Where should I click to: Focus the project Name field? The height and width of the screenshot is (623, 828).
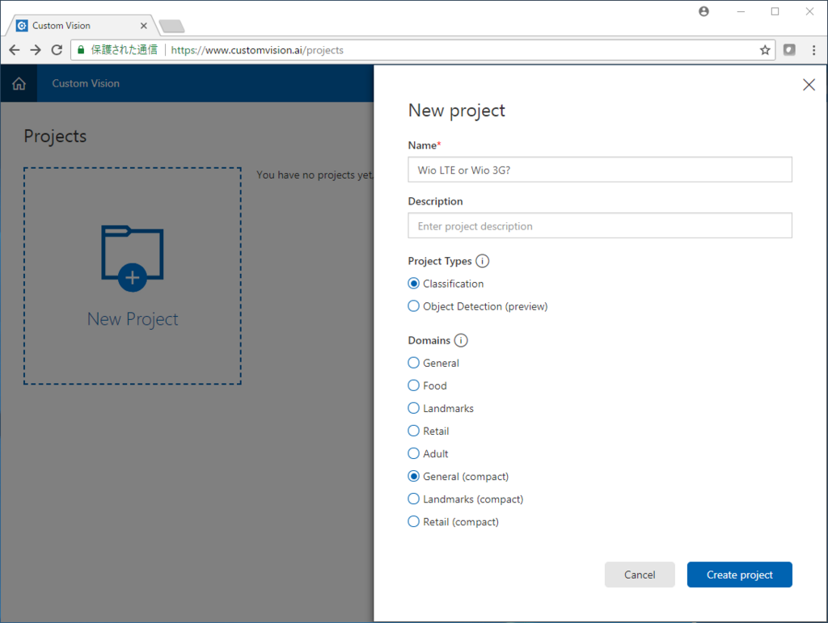point(600,170)
